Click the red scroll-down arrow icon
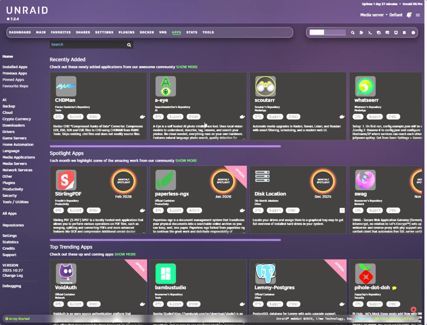 [413, 309]
